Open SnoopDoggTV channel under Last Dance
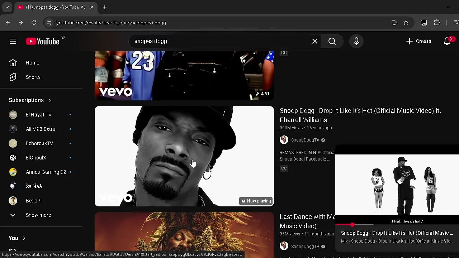This screenshot has width=459, height=258. (305, 247)
